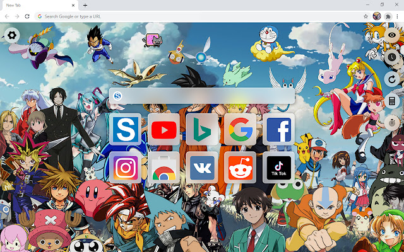Click the page search box
Viewport: 404px width, 252px height.
click(x=202, y=96)
